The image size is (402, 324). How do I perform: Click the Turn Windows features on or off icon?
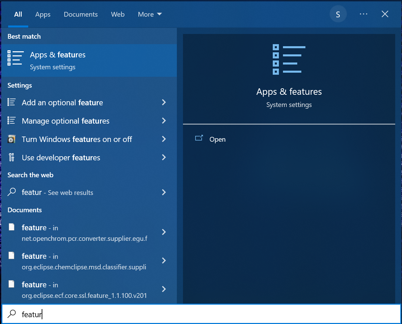point(11,139)
